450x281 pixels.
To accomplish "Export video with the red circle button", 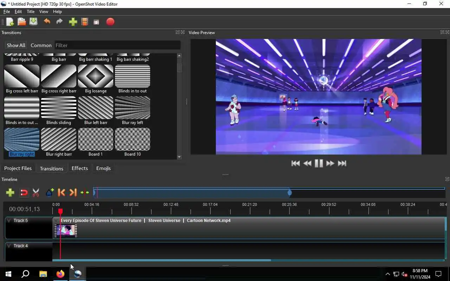I will point(110,22).
